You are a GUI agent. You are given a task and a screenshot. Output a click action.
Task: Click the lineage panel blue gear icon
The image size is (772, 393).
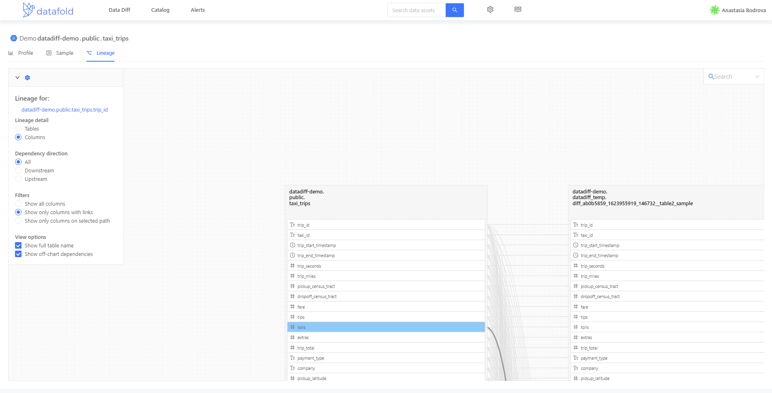coord(28,77)
